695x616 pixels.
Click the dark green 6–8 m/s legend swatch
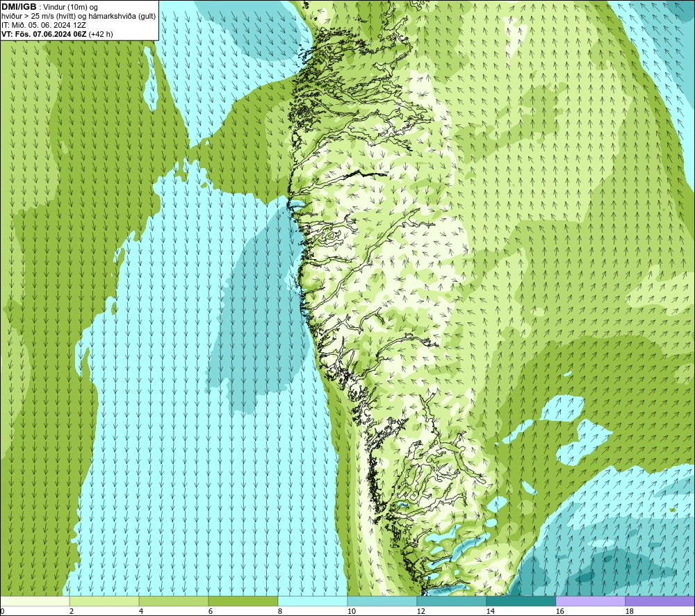[243, 601]
